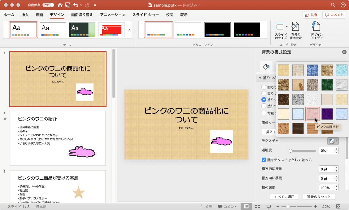
Task: Click the save icon in title bar
Action: [68, 5]
